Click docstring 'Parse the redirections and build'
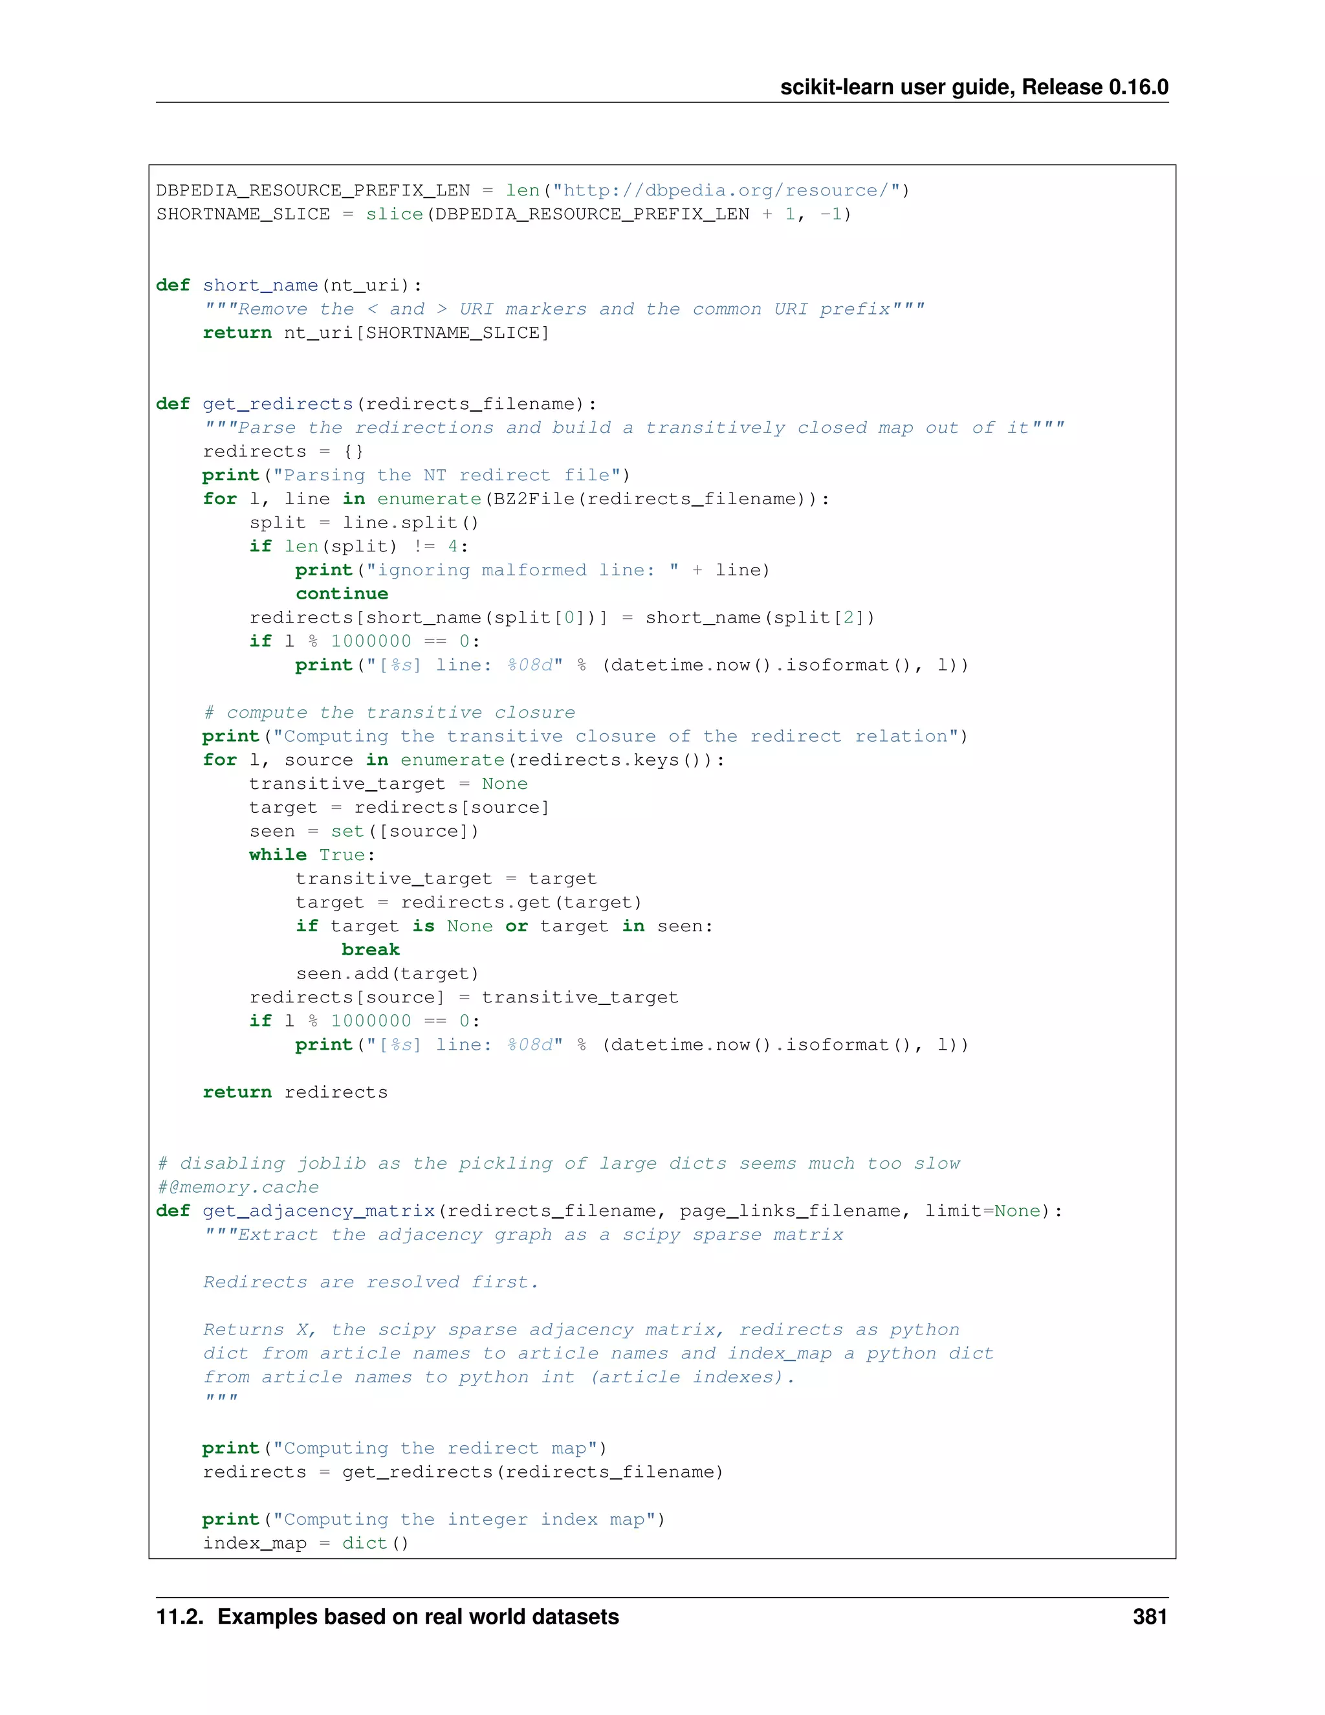1325x1715 pixels. point(634,428)
